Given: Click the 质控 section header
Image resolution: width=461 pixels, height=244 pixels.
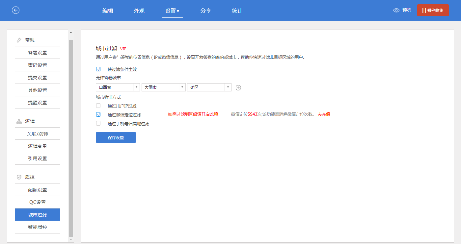Looking at the screenshot, I should click(x=30, y=177).
